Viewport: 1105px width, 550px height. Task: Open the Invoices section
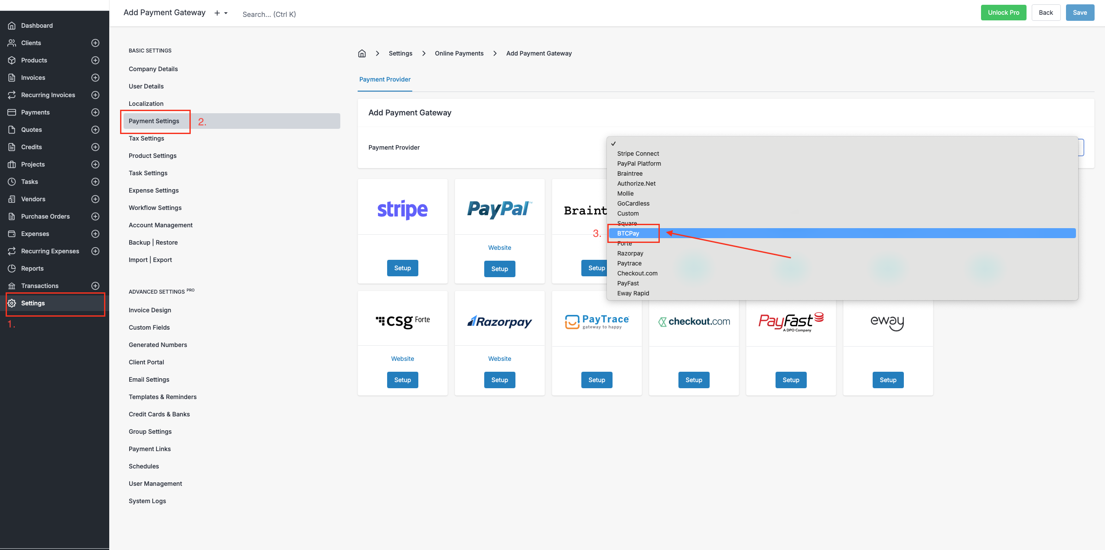click(33, 77)
